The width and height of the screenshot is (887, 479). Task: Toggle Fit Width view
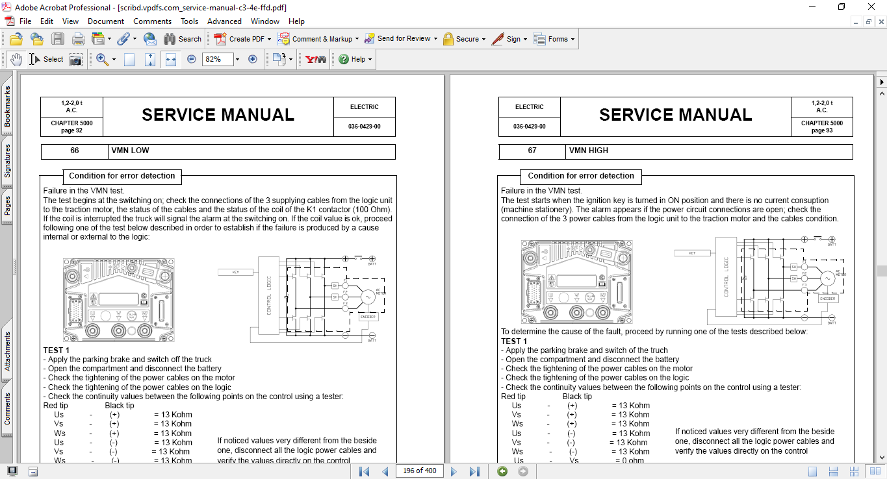171,60
